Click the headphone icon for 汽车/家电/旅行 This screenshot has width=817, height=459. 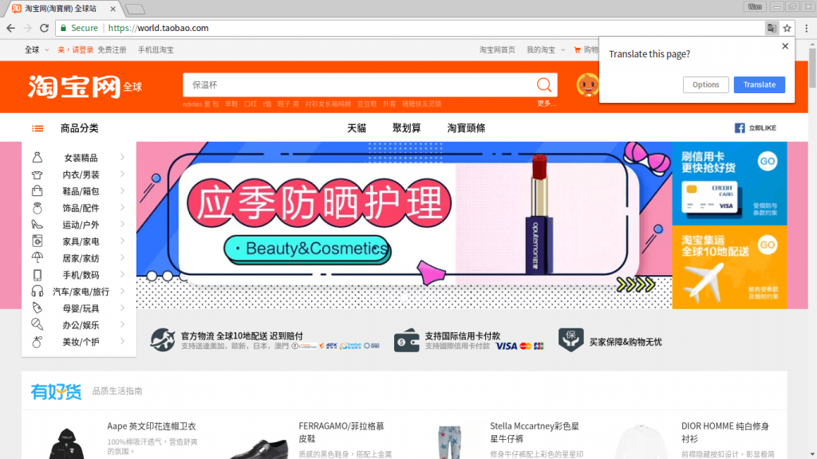pyautogui.click(x=37, y=292)
